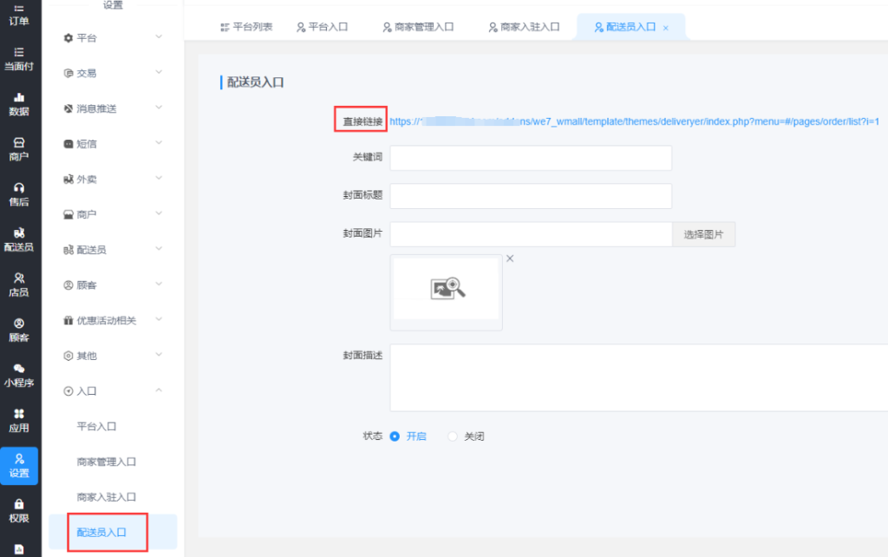This screenshot has width=888, height=557.
Task: Select the 关闭 status radio button
Action: tap(453, 436)
